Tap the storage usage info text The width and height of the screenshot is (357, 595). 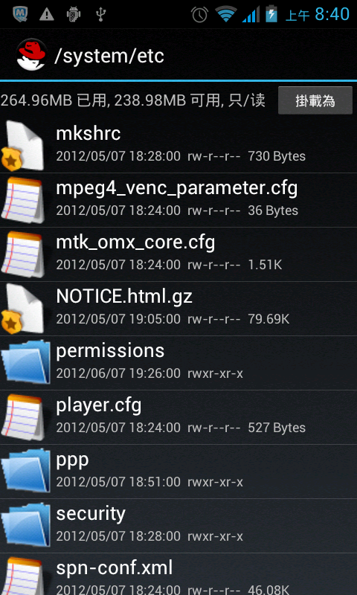pos(133,101)
